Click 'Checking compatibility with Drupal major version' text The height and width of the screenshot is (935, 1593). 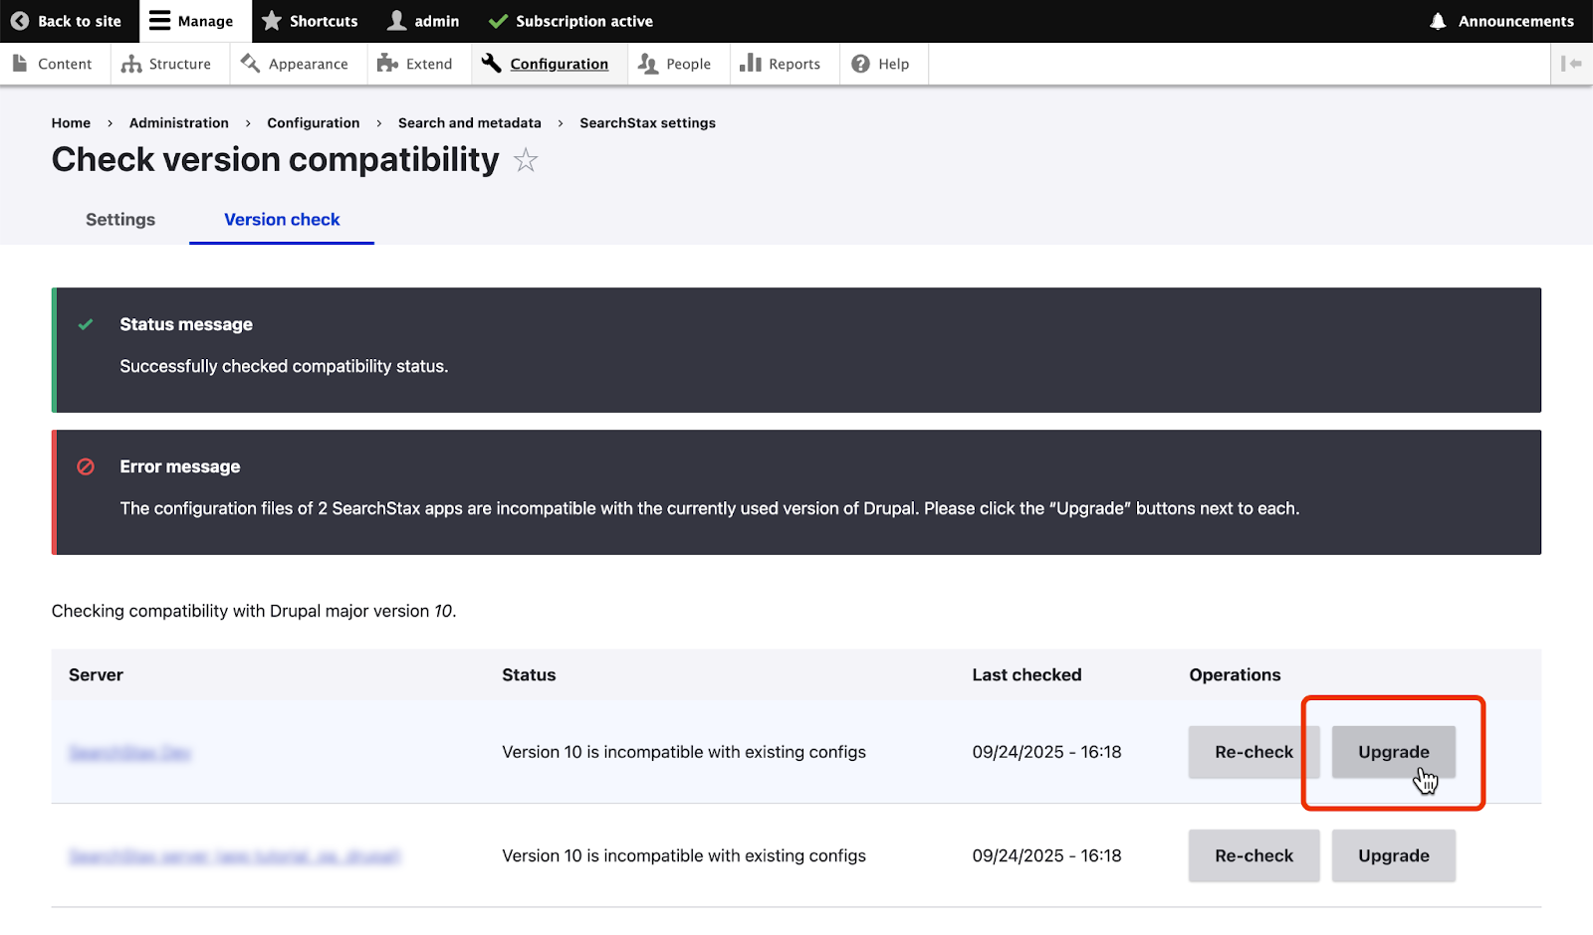point(240,611)
